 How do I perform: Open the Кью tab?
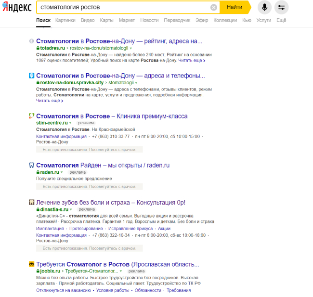click(x=247, y=20)
